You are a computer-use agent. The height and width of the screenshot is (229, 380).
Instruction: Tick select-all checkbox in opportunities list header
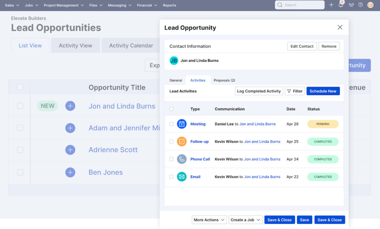click(20, 87)
